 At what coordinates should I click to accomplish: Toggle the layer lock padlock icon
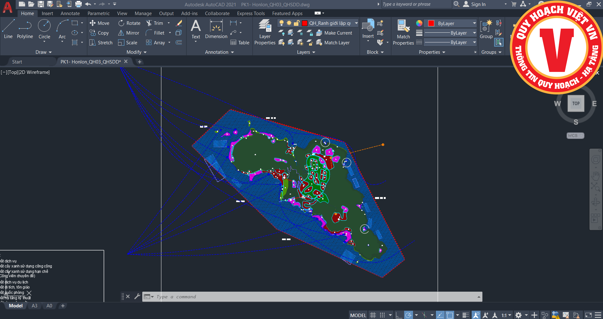[x=296, y=23]
